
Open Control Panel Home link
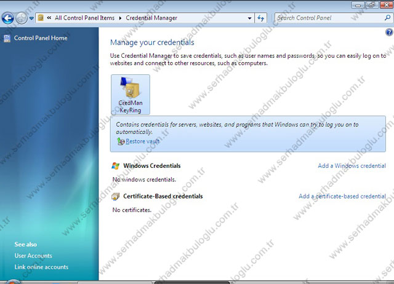41,38
